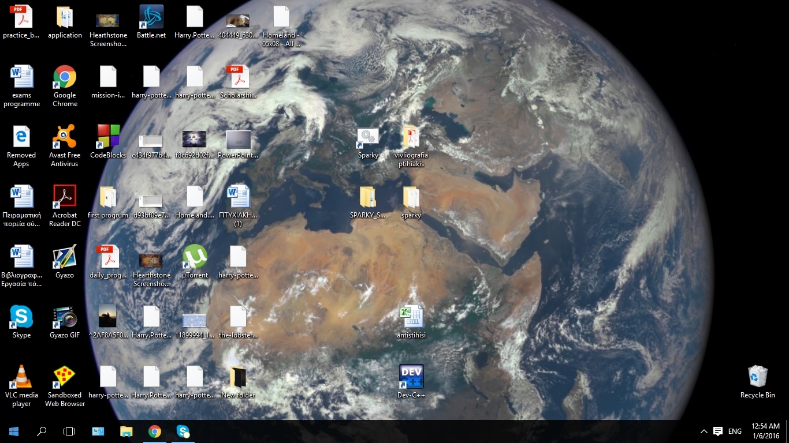Launch the µTorrent shortcut
The width and height of the screenshot is (789, 443).
(195, 262)
